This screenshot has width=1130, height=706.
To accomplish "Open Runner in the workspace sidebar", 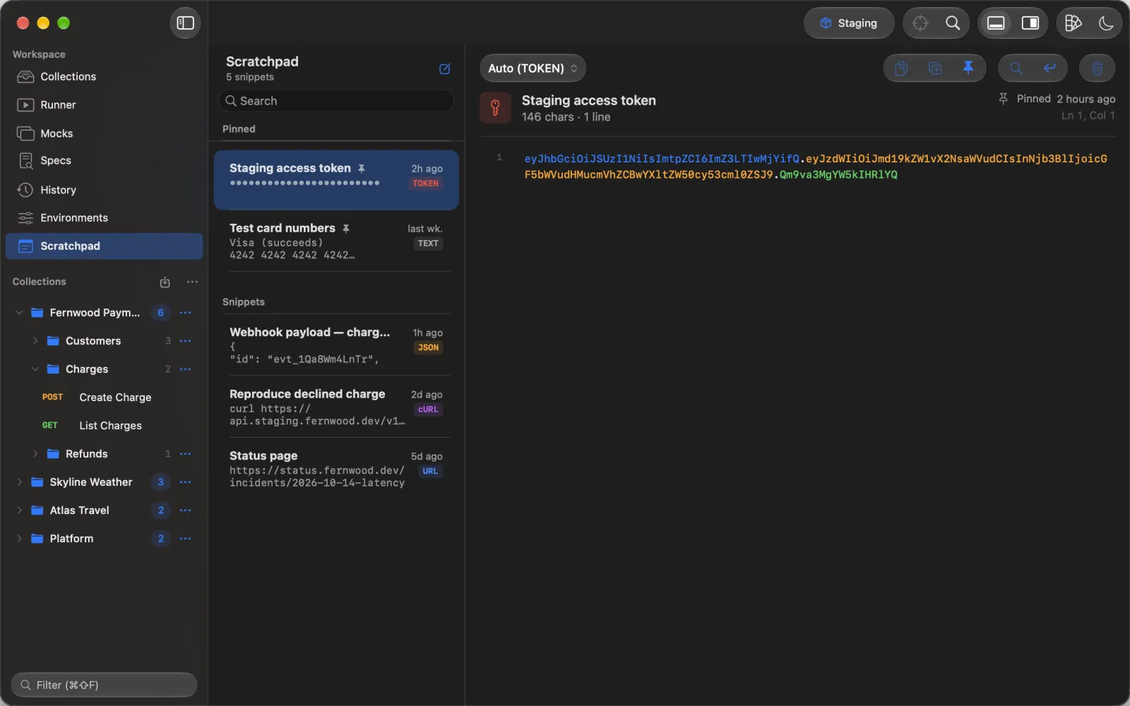I will (104, 104).
